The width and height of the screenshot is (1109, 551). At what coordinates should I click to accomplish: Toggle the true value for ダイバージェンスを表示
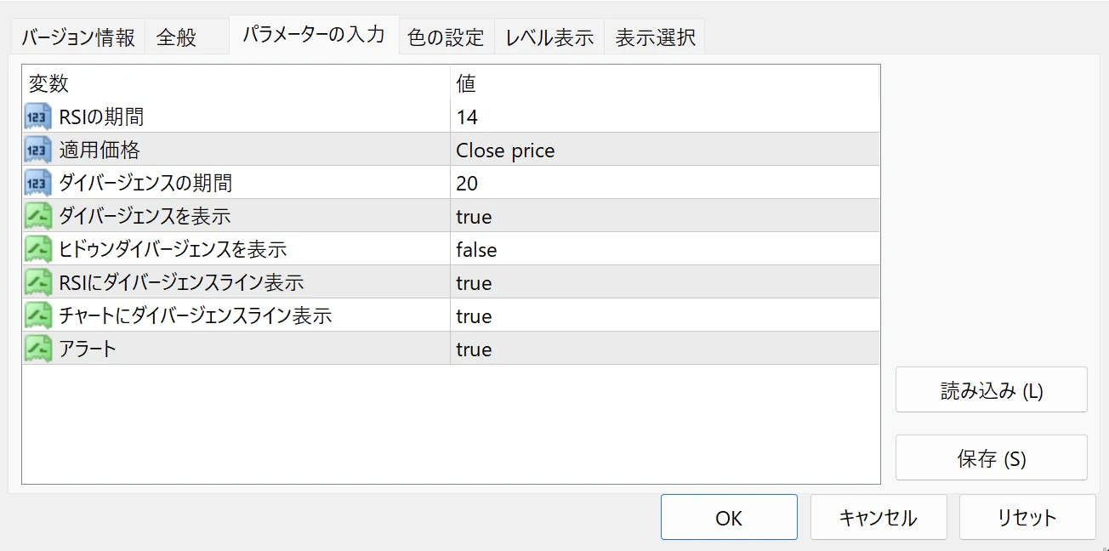coord(474,217)
